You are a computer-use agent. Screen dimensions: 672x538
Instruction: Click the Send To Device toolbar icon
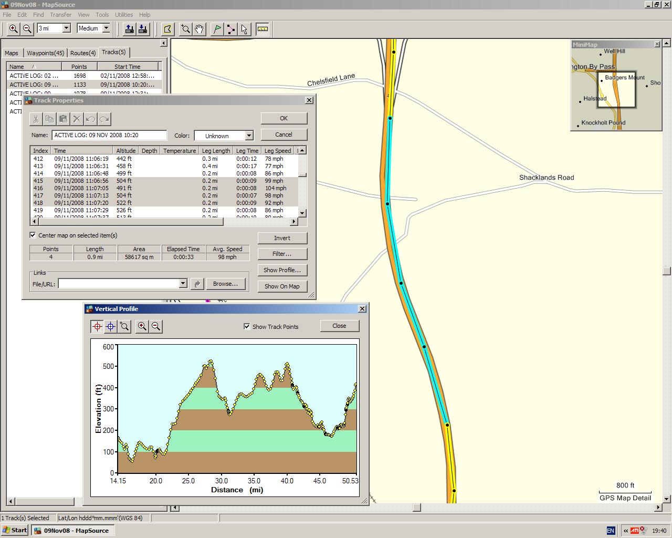(x=129, y=29)
